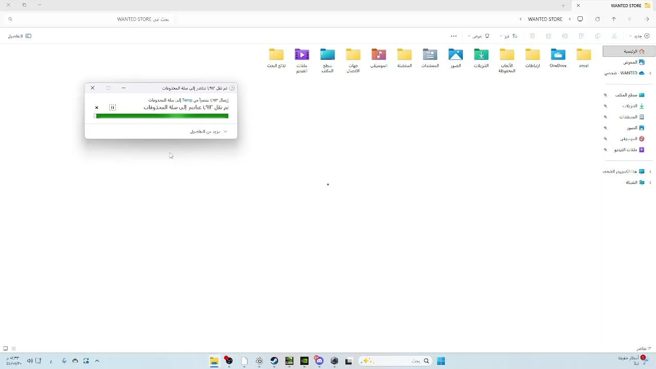This screenshot has height=369, width=656.
Task: Open the الموسيقى (Music) folder icon in main pane
Action: [379, 54]
